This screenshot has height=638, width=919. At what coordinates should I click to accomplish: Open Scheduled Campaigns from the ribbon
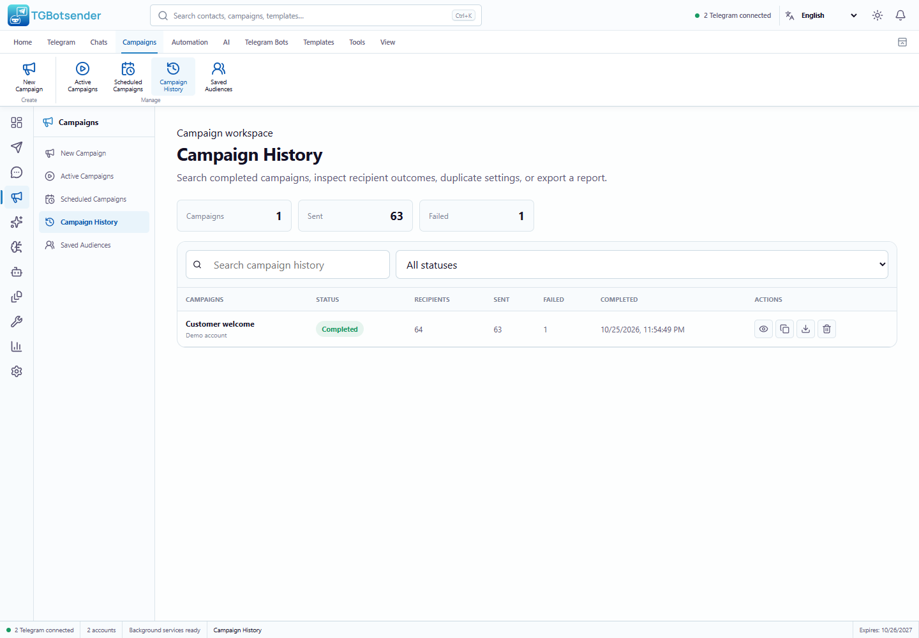(128, 77)
